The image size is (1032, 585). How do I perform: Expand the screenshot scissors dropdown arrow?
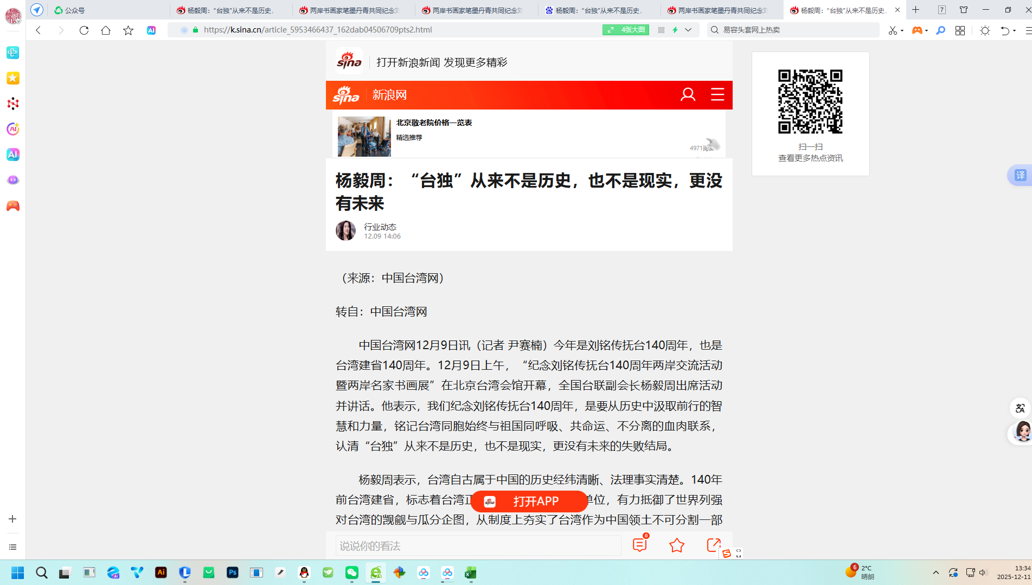(902, 30)
